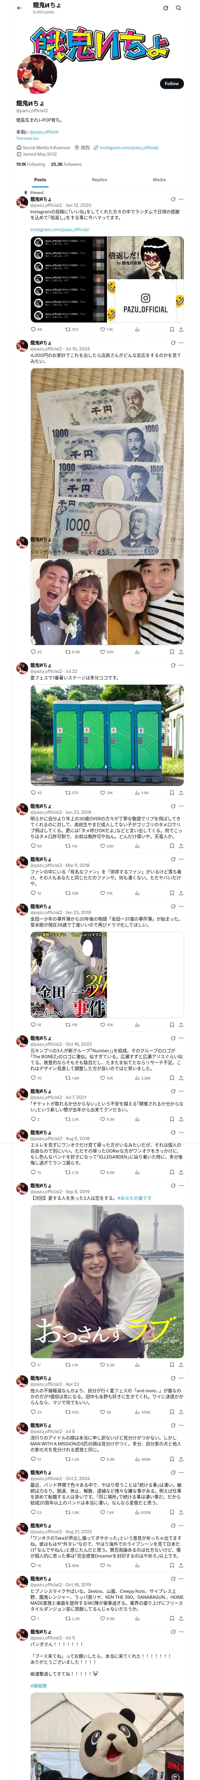View analytics of the 1.1M views post
The height and width of the screenshot is (1780, 200).
click(x=141, y=793)
